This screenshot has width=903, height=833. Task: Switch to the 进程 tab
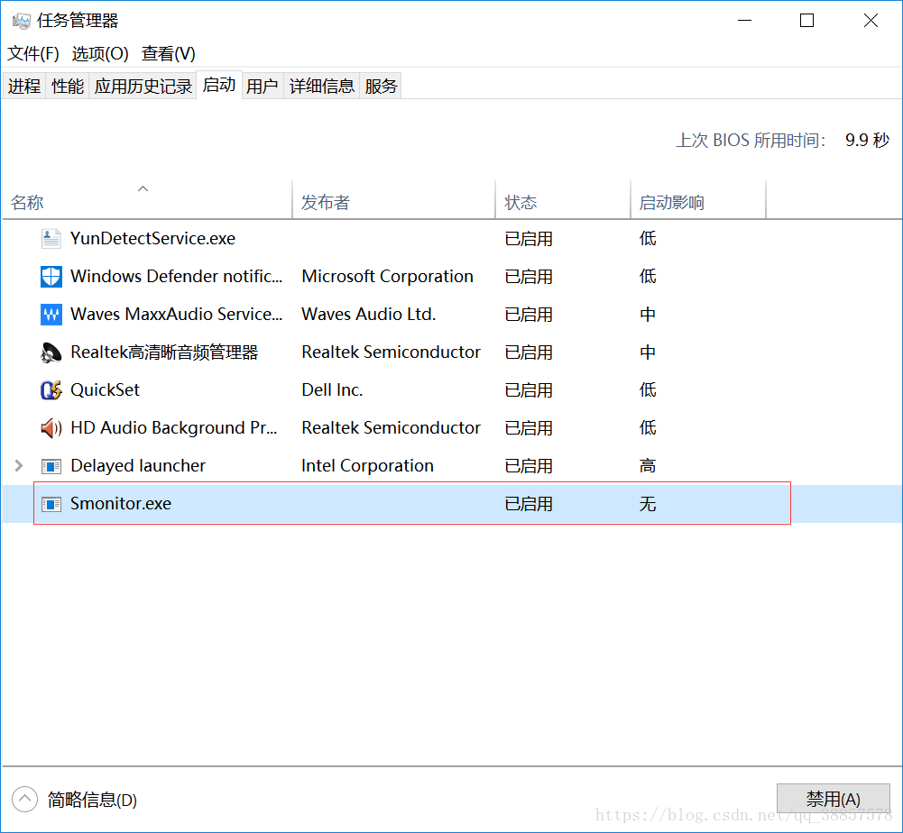24,87
